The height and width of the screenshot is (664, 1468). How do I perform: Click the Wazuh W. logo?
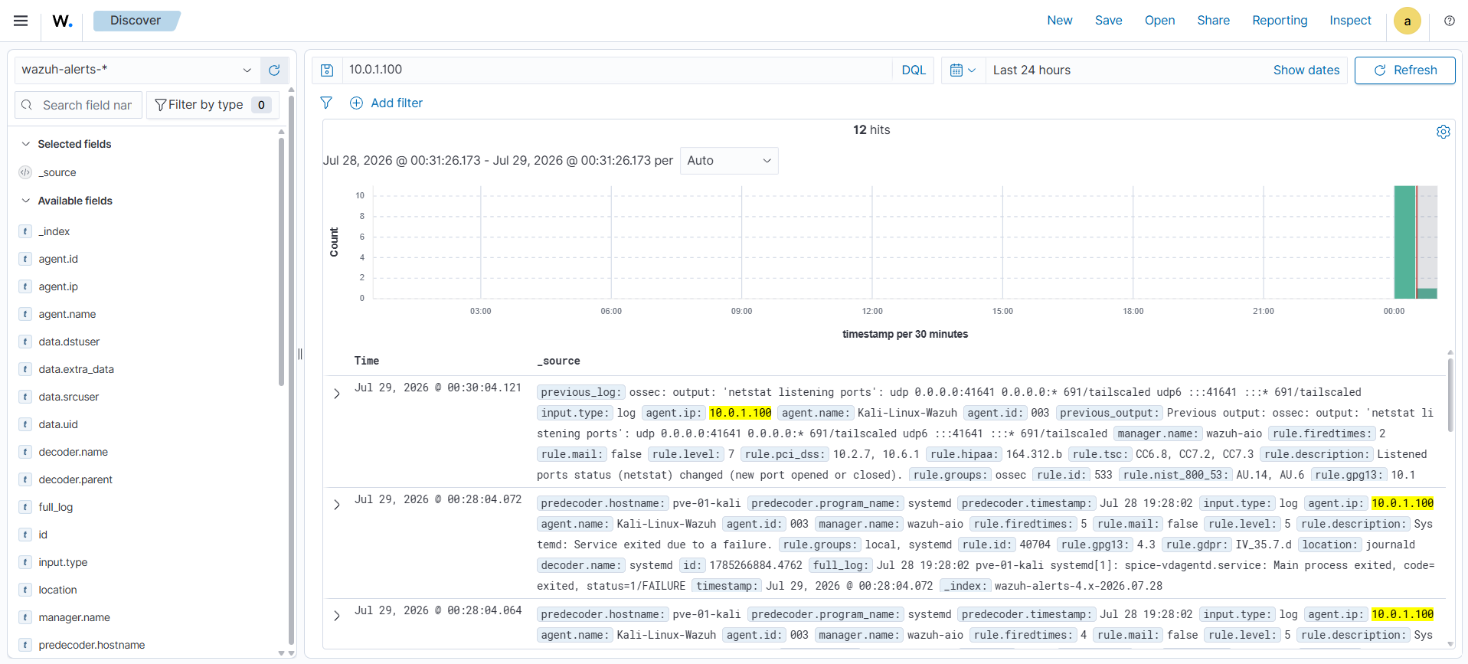coord(63,21)
